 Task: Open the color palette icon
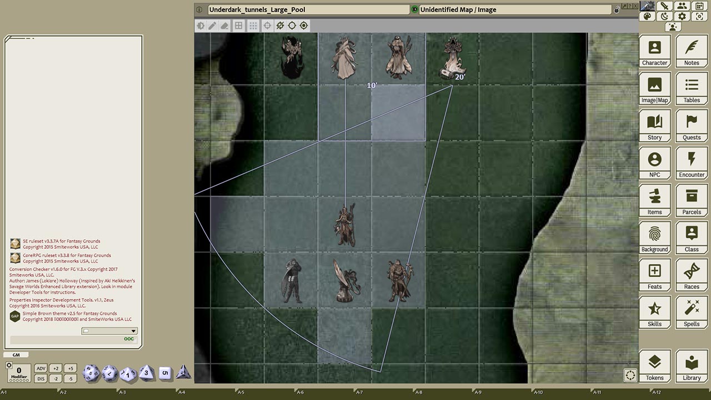coord(647,17)
